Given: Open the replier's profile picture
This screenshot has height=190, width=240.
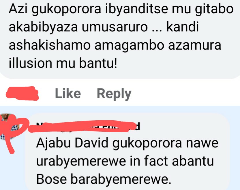Looking at the screenshot, I should pos(10,126).
